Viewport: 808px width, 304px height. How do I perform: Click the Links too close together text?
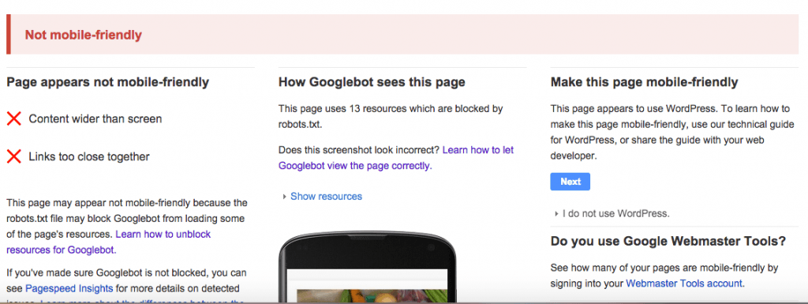pyautogui.click(x=89, y=156)
